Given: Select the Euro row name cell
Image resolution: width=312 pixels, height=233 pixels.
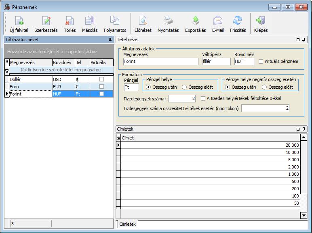Looking at the screenshot, I should 31,87.
